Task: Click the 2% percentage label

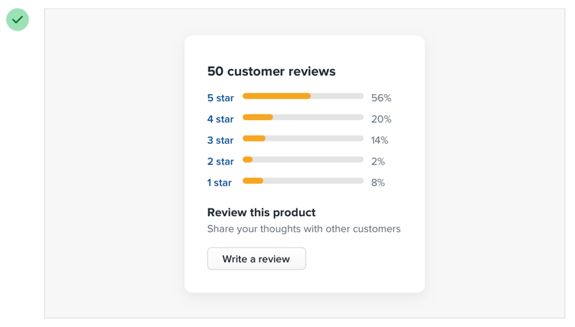Action: click(x=378, y=162)
